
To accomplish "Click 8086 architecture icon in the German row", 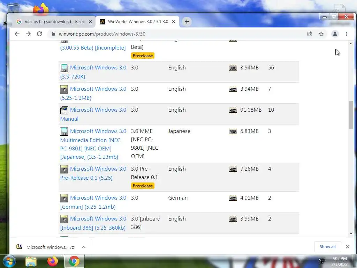I will (233, 198).
